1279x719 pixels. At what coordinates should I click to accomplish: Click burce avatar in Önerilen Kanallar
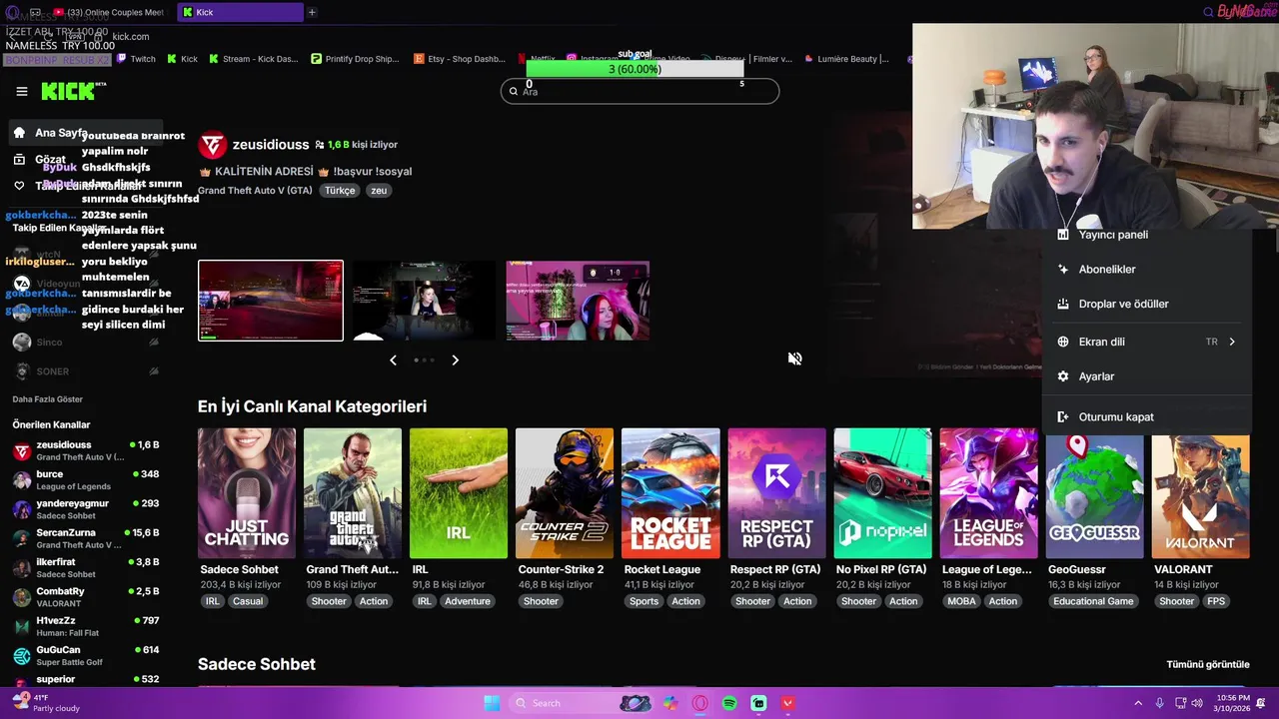(21, 480)
